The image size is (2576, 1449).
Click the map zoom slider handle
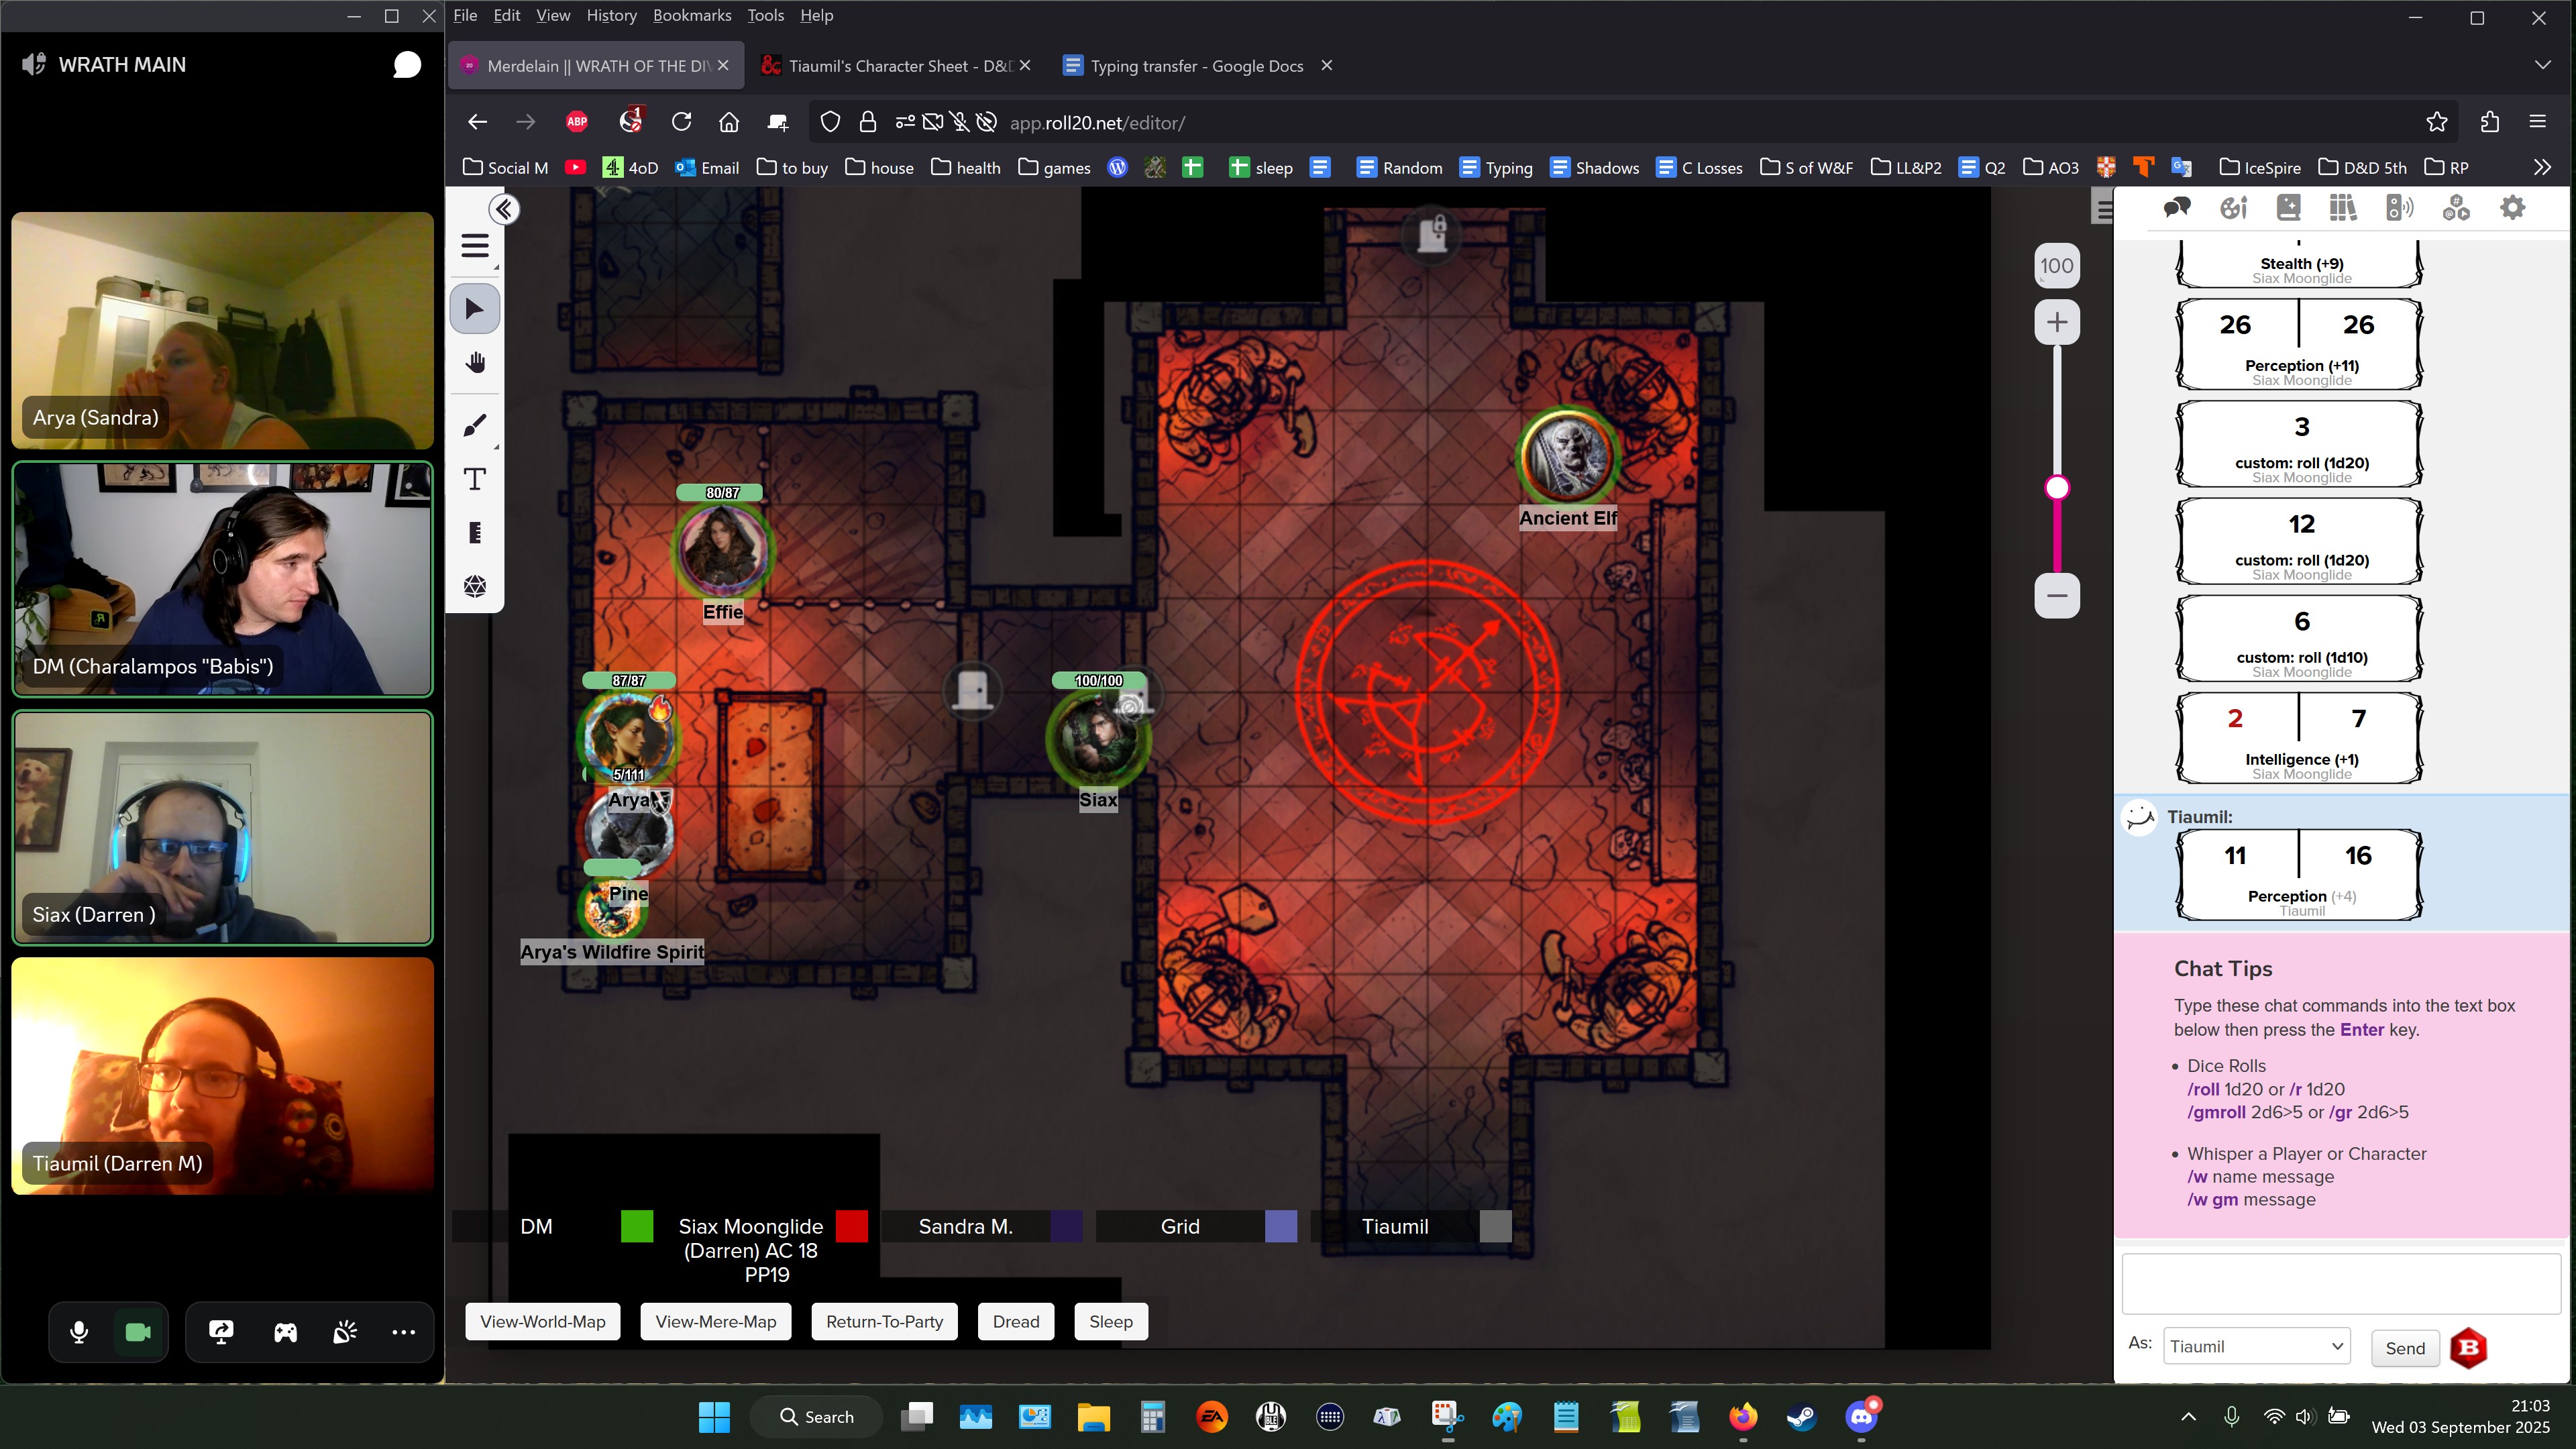pos(2057,488)
